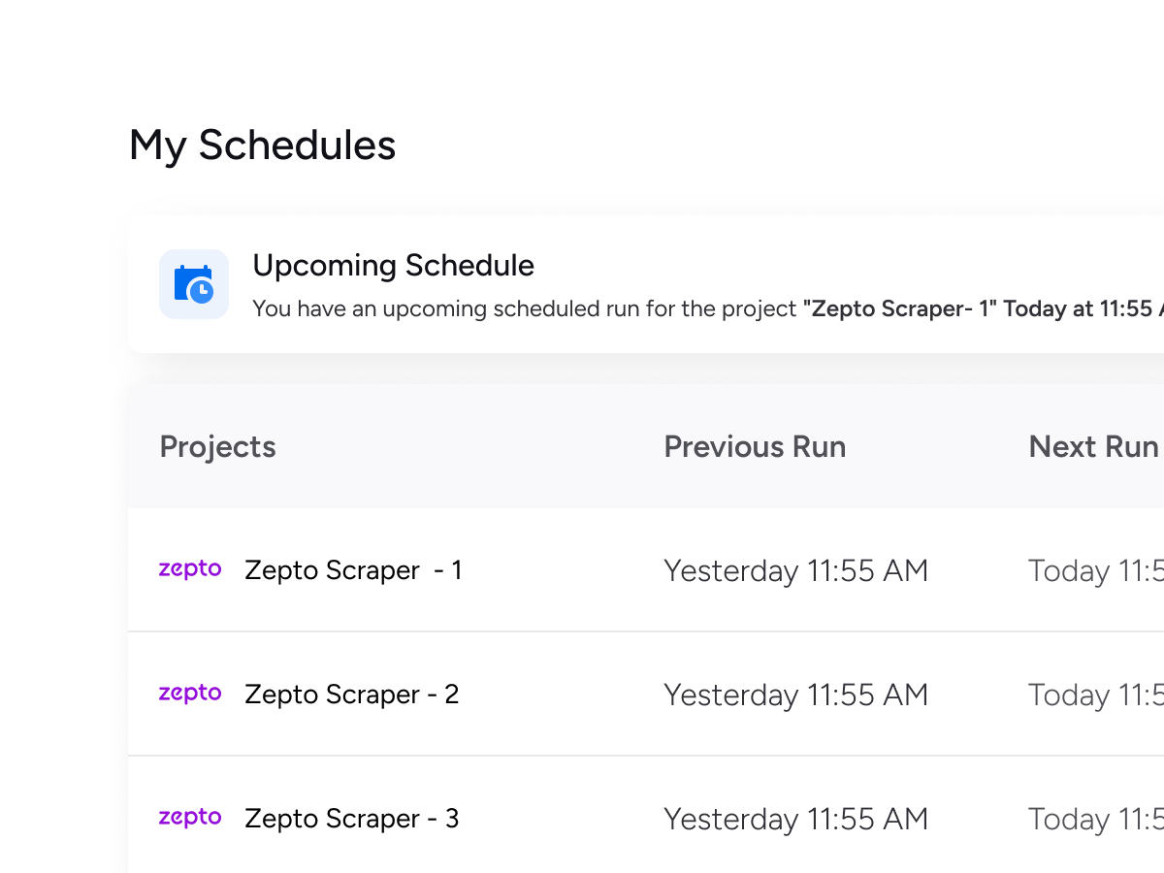Click the Previous Run time of Zepto Scraper - 2
The width and height of the screenshot is (1164, 873).
click(x=795, y=695)
